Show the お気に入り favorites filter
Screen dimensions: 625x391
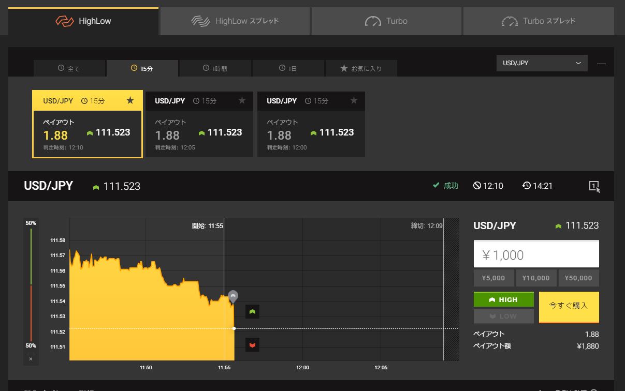click(361, 68)
